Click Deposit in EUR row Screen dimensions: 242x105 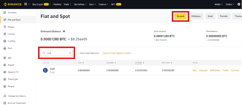coord(203,70)
